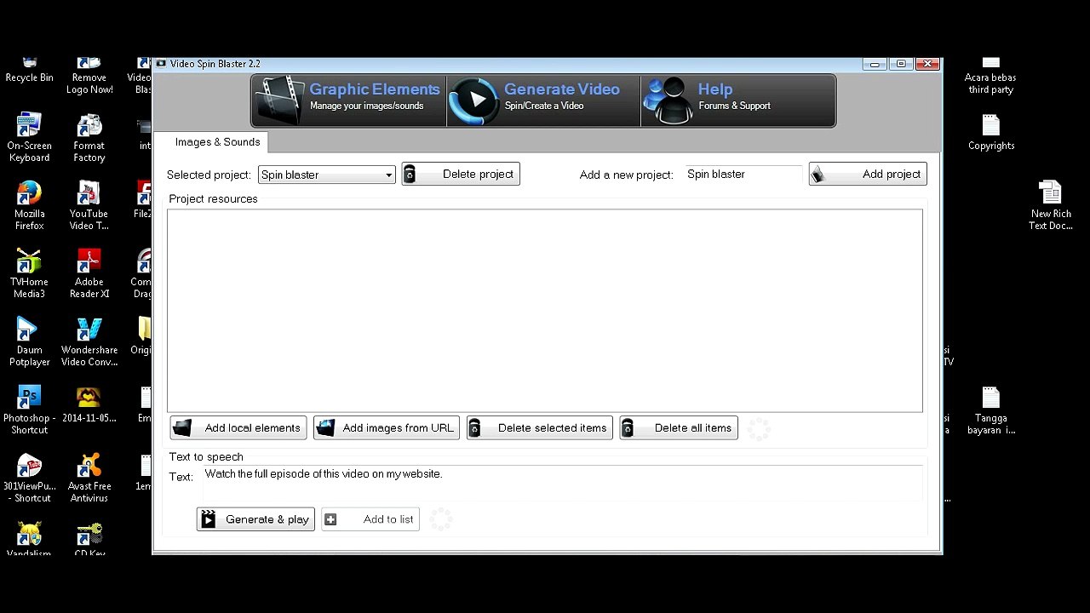
Task: Select the 301ViewPu... - Shortcut desktop icon
Action: coord(29,478)
